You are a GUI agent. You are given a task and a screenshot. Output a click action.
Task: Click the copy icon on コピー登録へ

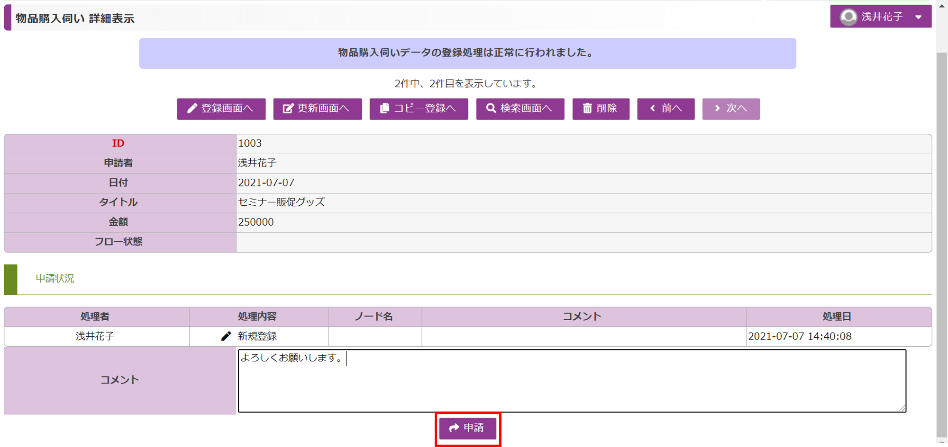pyautogui.click(x=384, y=108)
